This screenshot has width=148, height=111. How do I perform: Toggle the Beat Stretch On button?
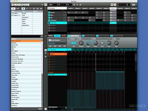(74, 43)
